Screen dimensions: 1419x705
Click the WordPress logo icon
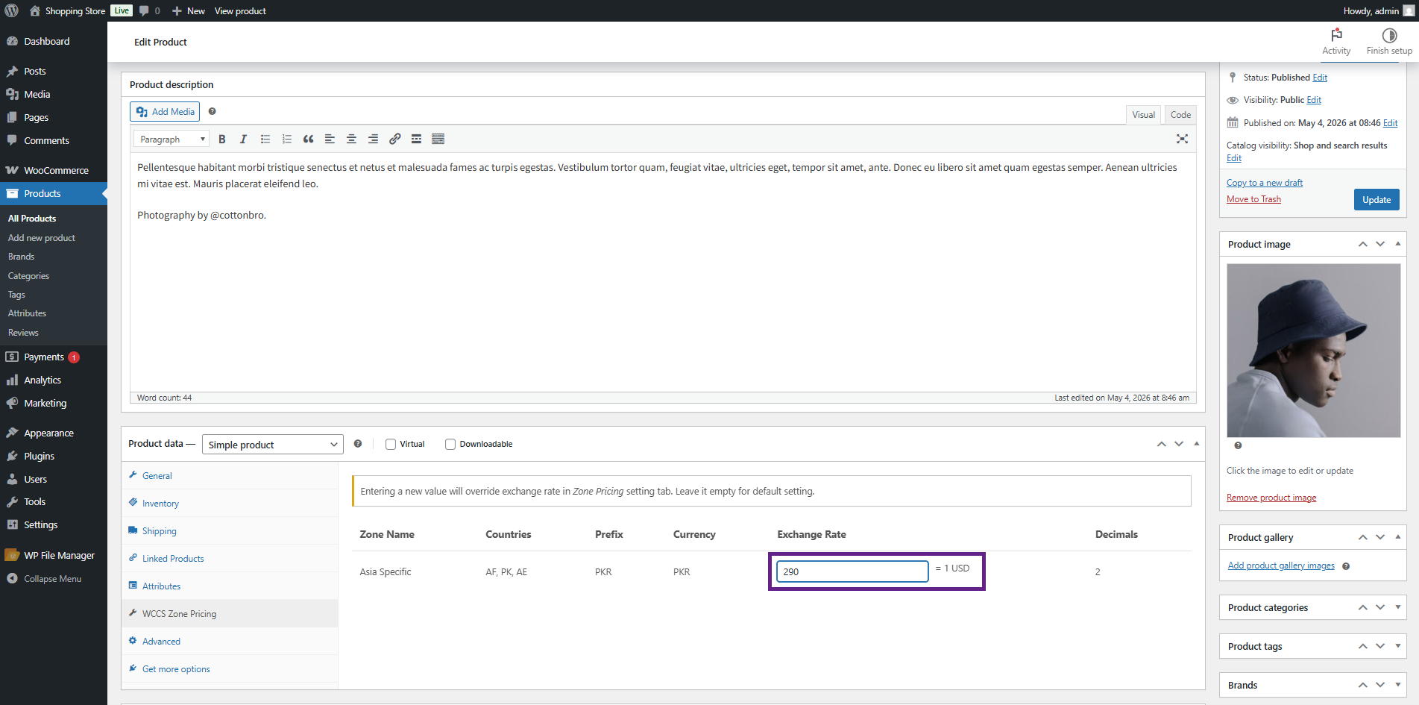[x=12, y=10]
